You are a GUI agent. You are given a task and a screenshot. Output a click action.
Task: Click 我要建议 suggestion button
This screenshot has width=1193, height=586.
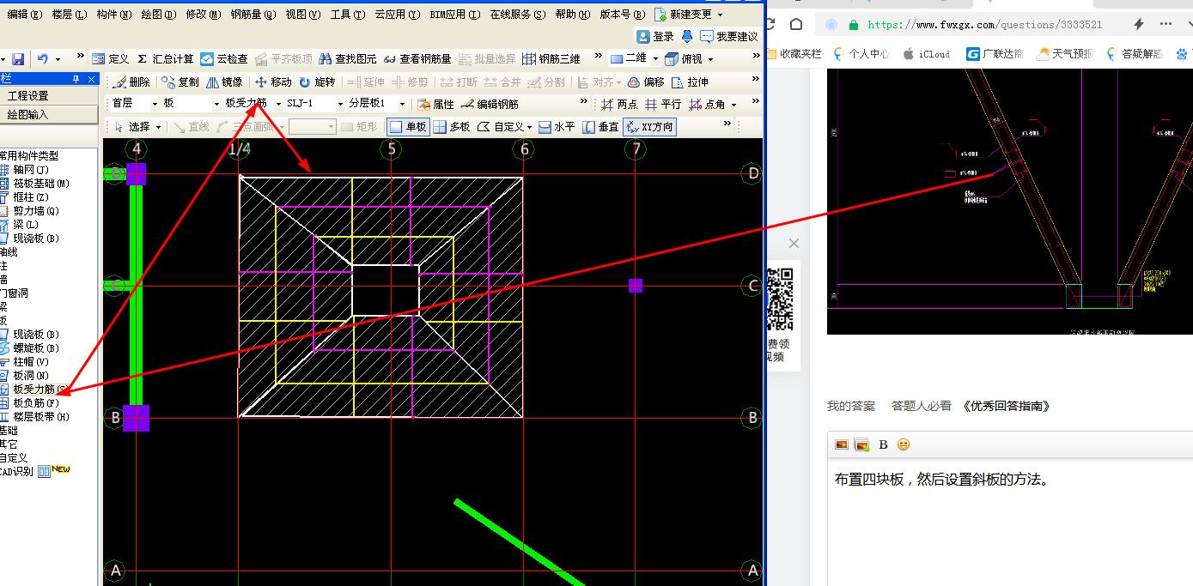coord(729,36)
